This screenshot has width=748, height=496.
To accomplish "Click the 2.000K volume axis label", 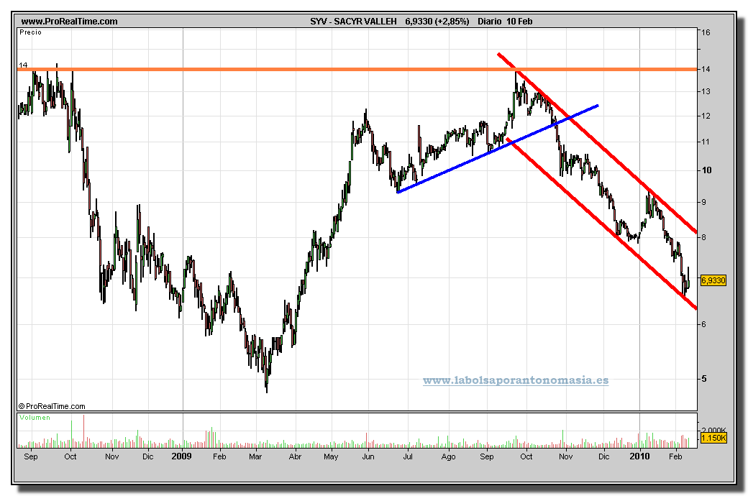I will point(713,430).
